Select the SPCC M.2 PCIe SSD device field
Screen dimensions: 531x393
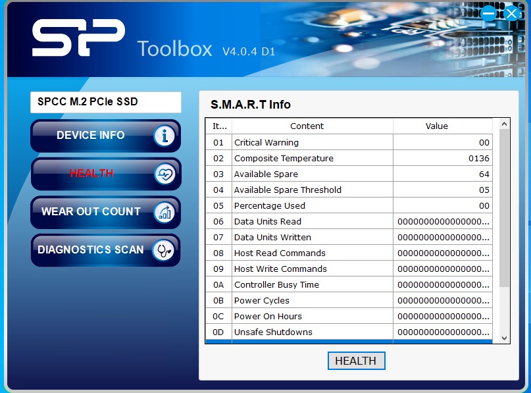(106, 102)
